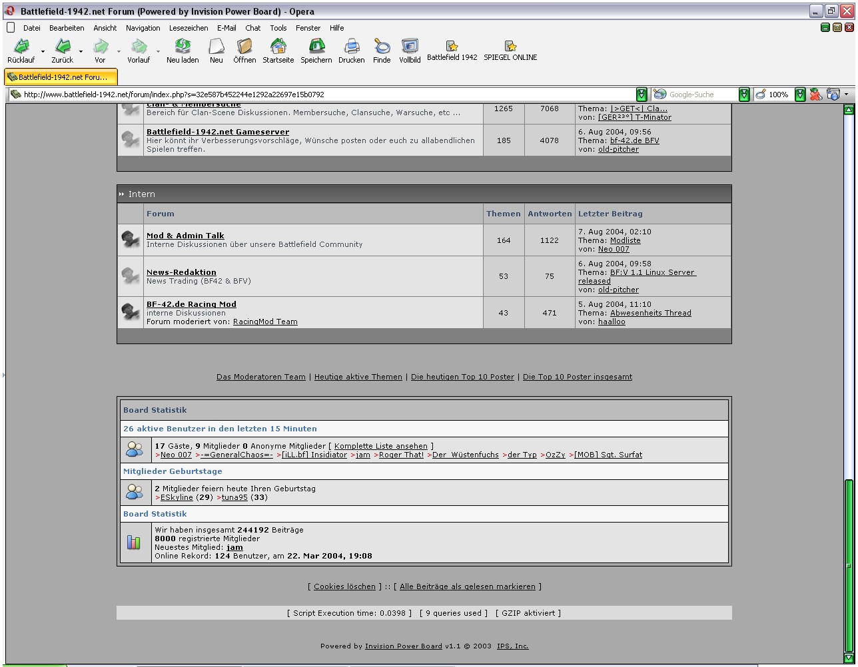Click the scrollbar down arrow
This screenshot has width=858, height=667.
[x=849, y=658]
